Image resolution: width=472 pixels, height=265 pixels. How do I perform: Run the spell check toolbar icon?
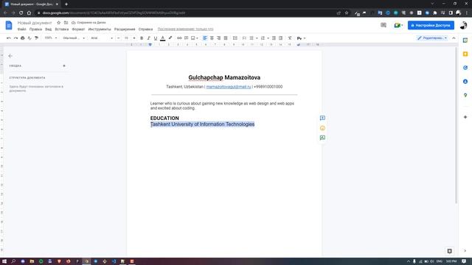(29, 38)
